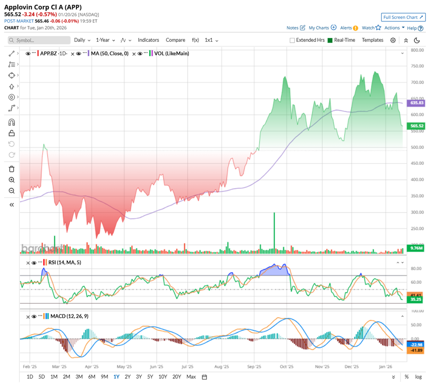Toggle the lock drawings icon
Screen dimensions: 434x383
(x=12, y=133)
